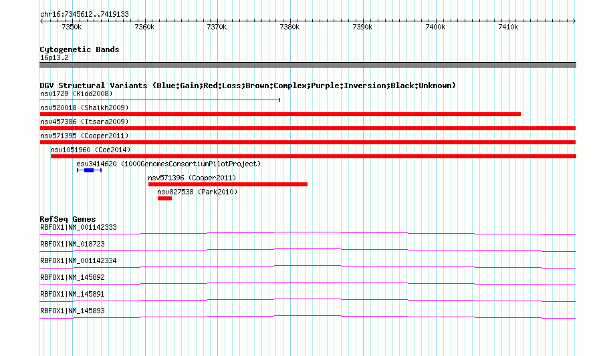Image resolution: width=595 pixels, height=356 pixels.
Task: Open the RBFOX1|NM_001142334 transcript label
Action: click(78, 261)
